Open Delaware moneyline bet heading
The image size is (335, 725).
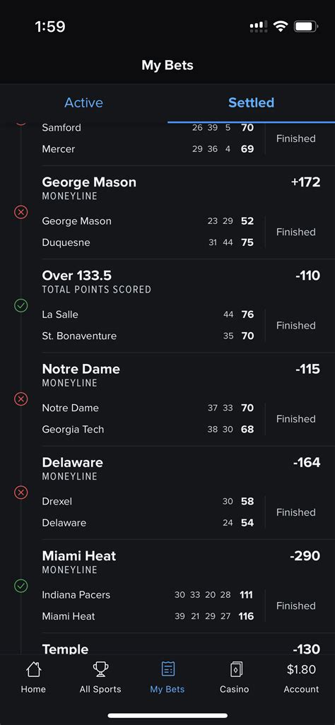point(73,462)
